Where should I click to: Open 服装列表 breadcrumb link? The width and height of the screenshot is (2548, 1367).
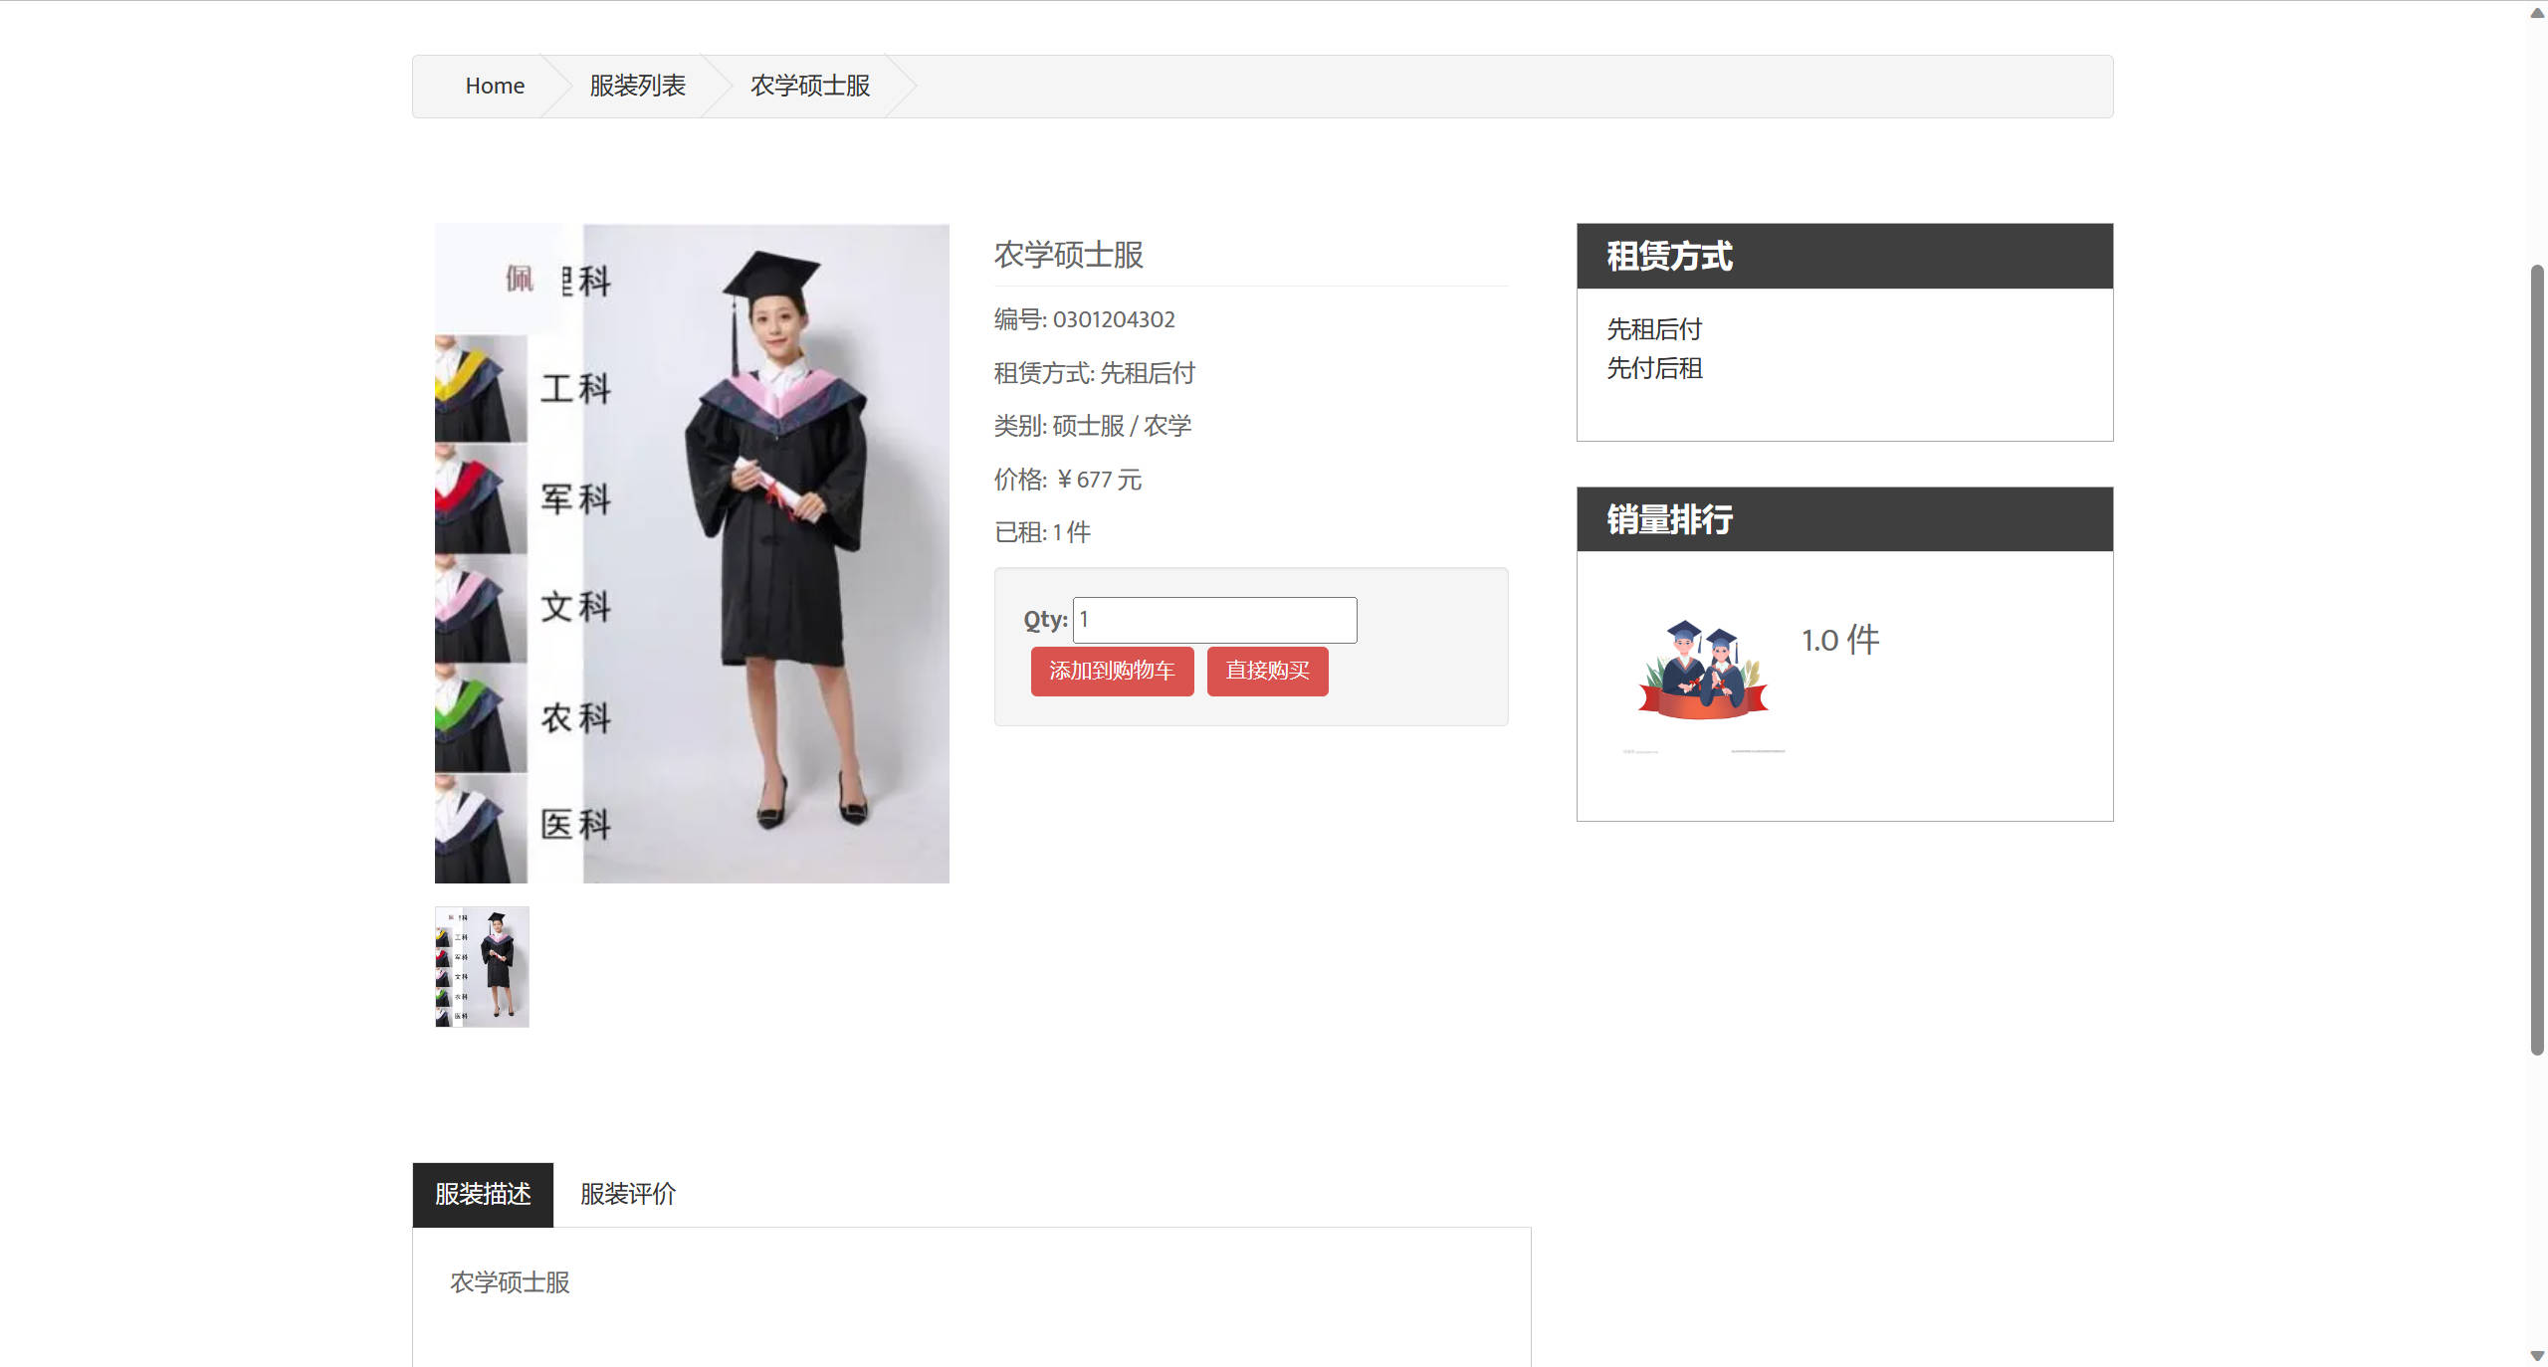pyautogui.click(x=637, y=87)
